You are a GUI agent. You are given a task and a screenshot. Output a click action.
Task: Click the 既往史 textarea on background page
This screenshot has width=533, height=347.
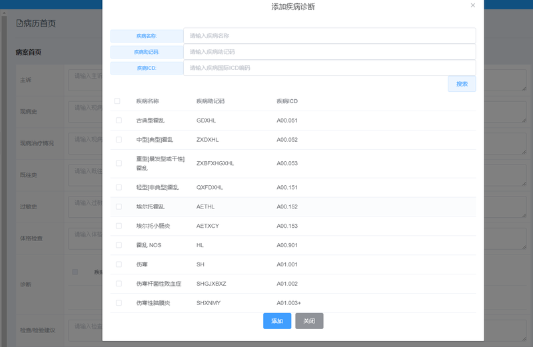click(x=297, y=175)
